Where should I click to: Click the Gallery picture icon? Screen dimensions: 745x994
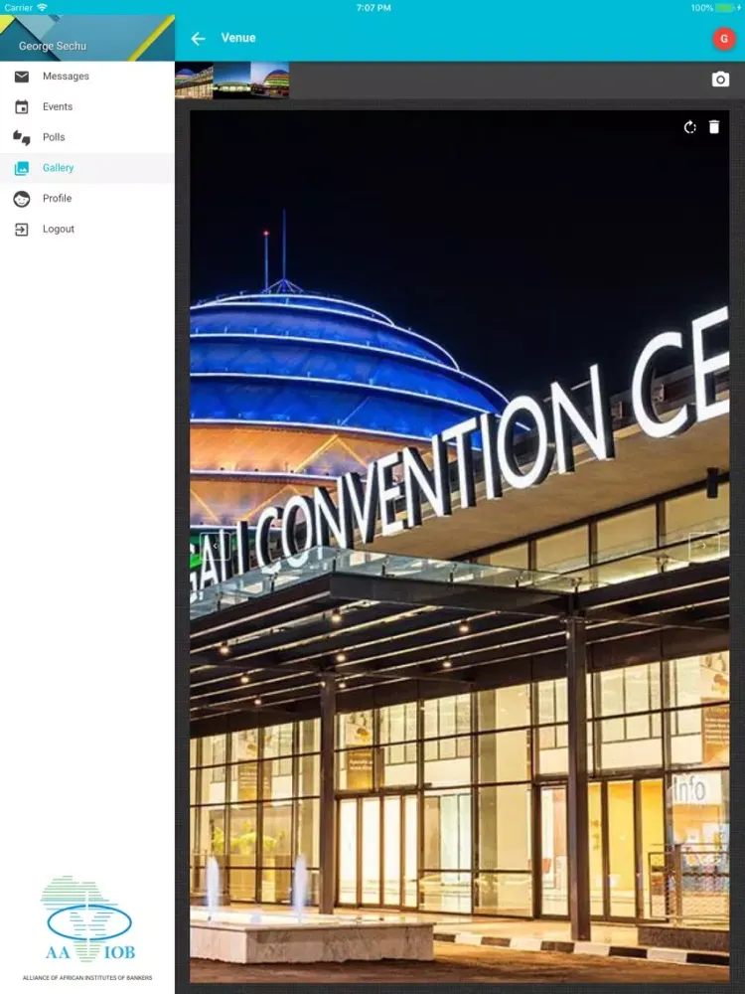click(22, 168)
